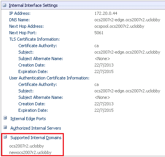Collapse Supported Internal Domains with its minus icon
This screenshot has width=165, height=157.
point(5,137)
